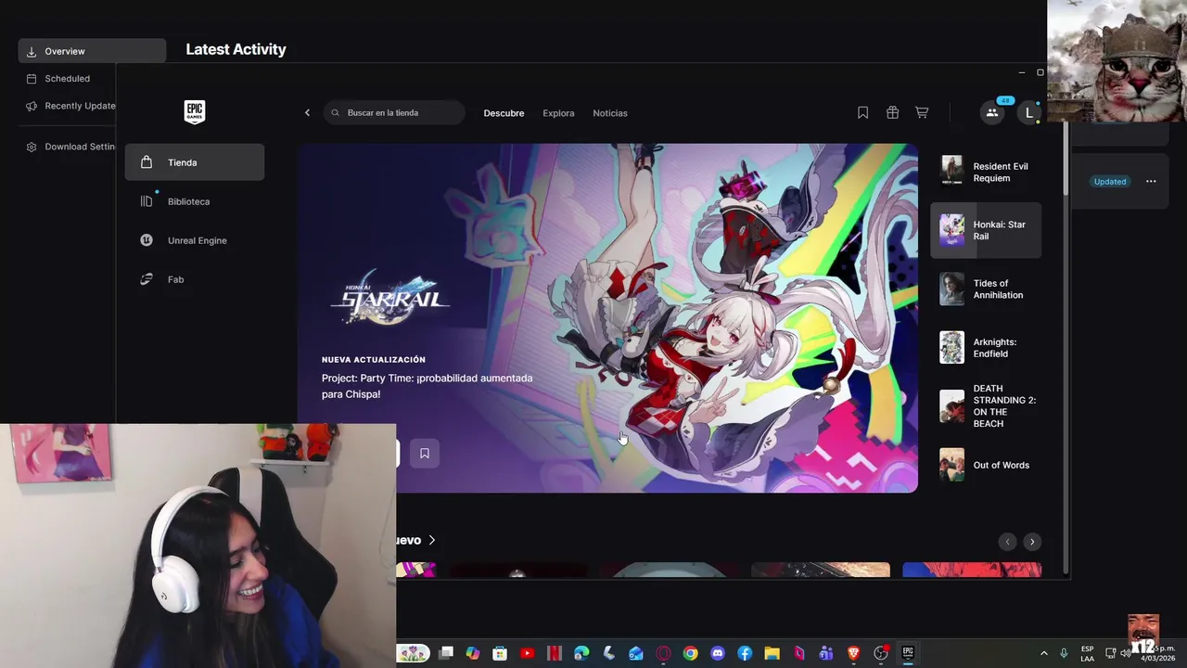Open Facebook from the taskbar
Screen dimensions: 1187x668
click(x=745, y=653)
